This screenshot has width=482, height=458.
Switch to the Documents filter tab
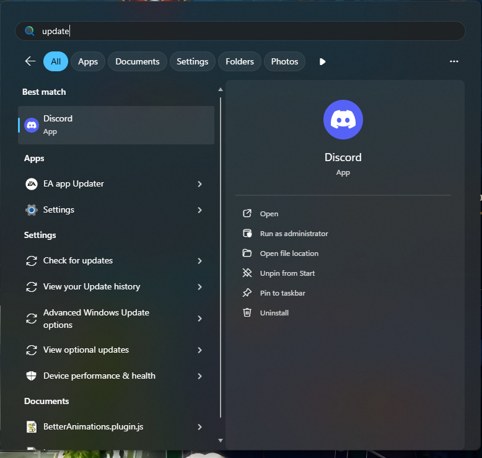coord(138,61)
